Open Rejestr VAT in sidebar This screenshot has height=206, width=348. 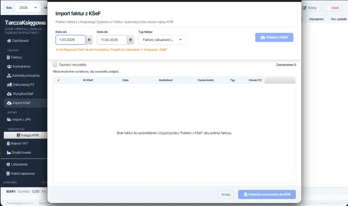pyautogui.click(x=20, y=143)
